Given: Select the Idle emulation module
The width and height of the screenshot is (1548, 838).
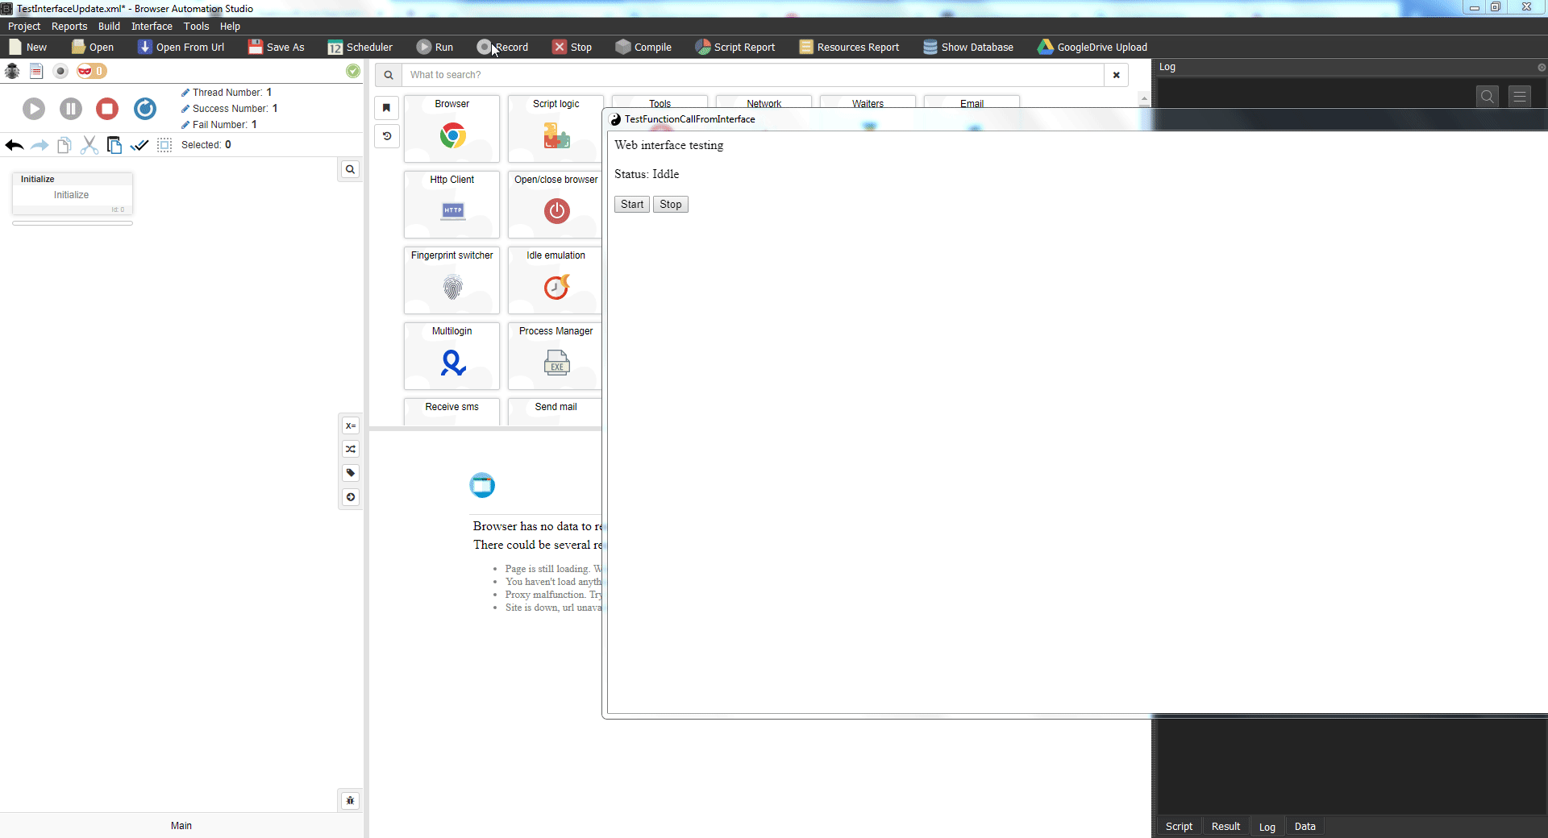Looking at the screenshot, I should tap(556, 286).
